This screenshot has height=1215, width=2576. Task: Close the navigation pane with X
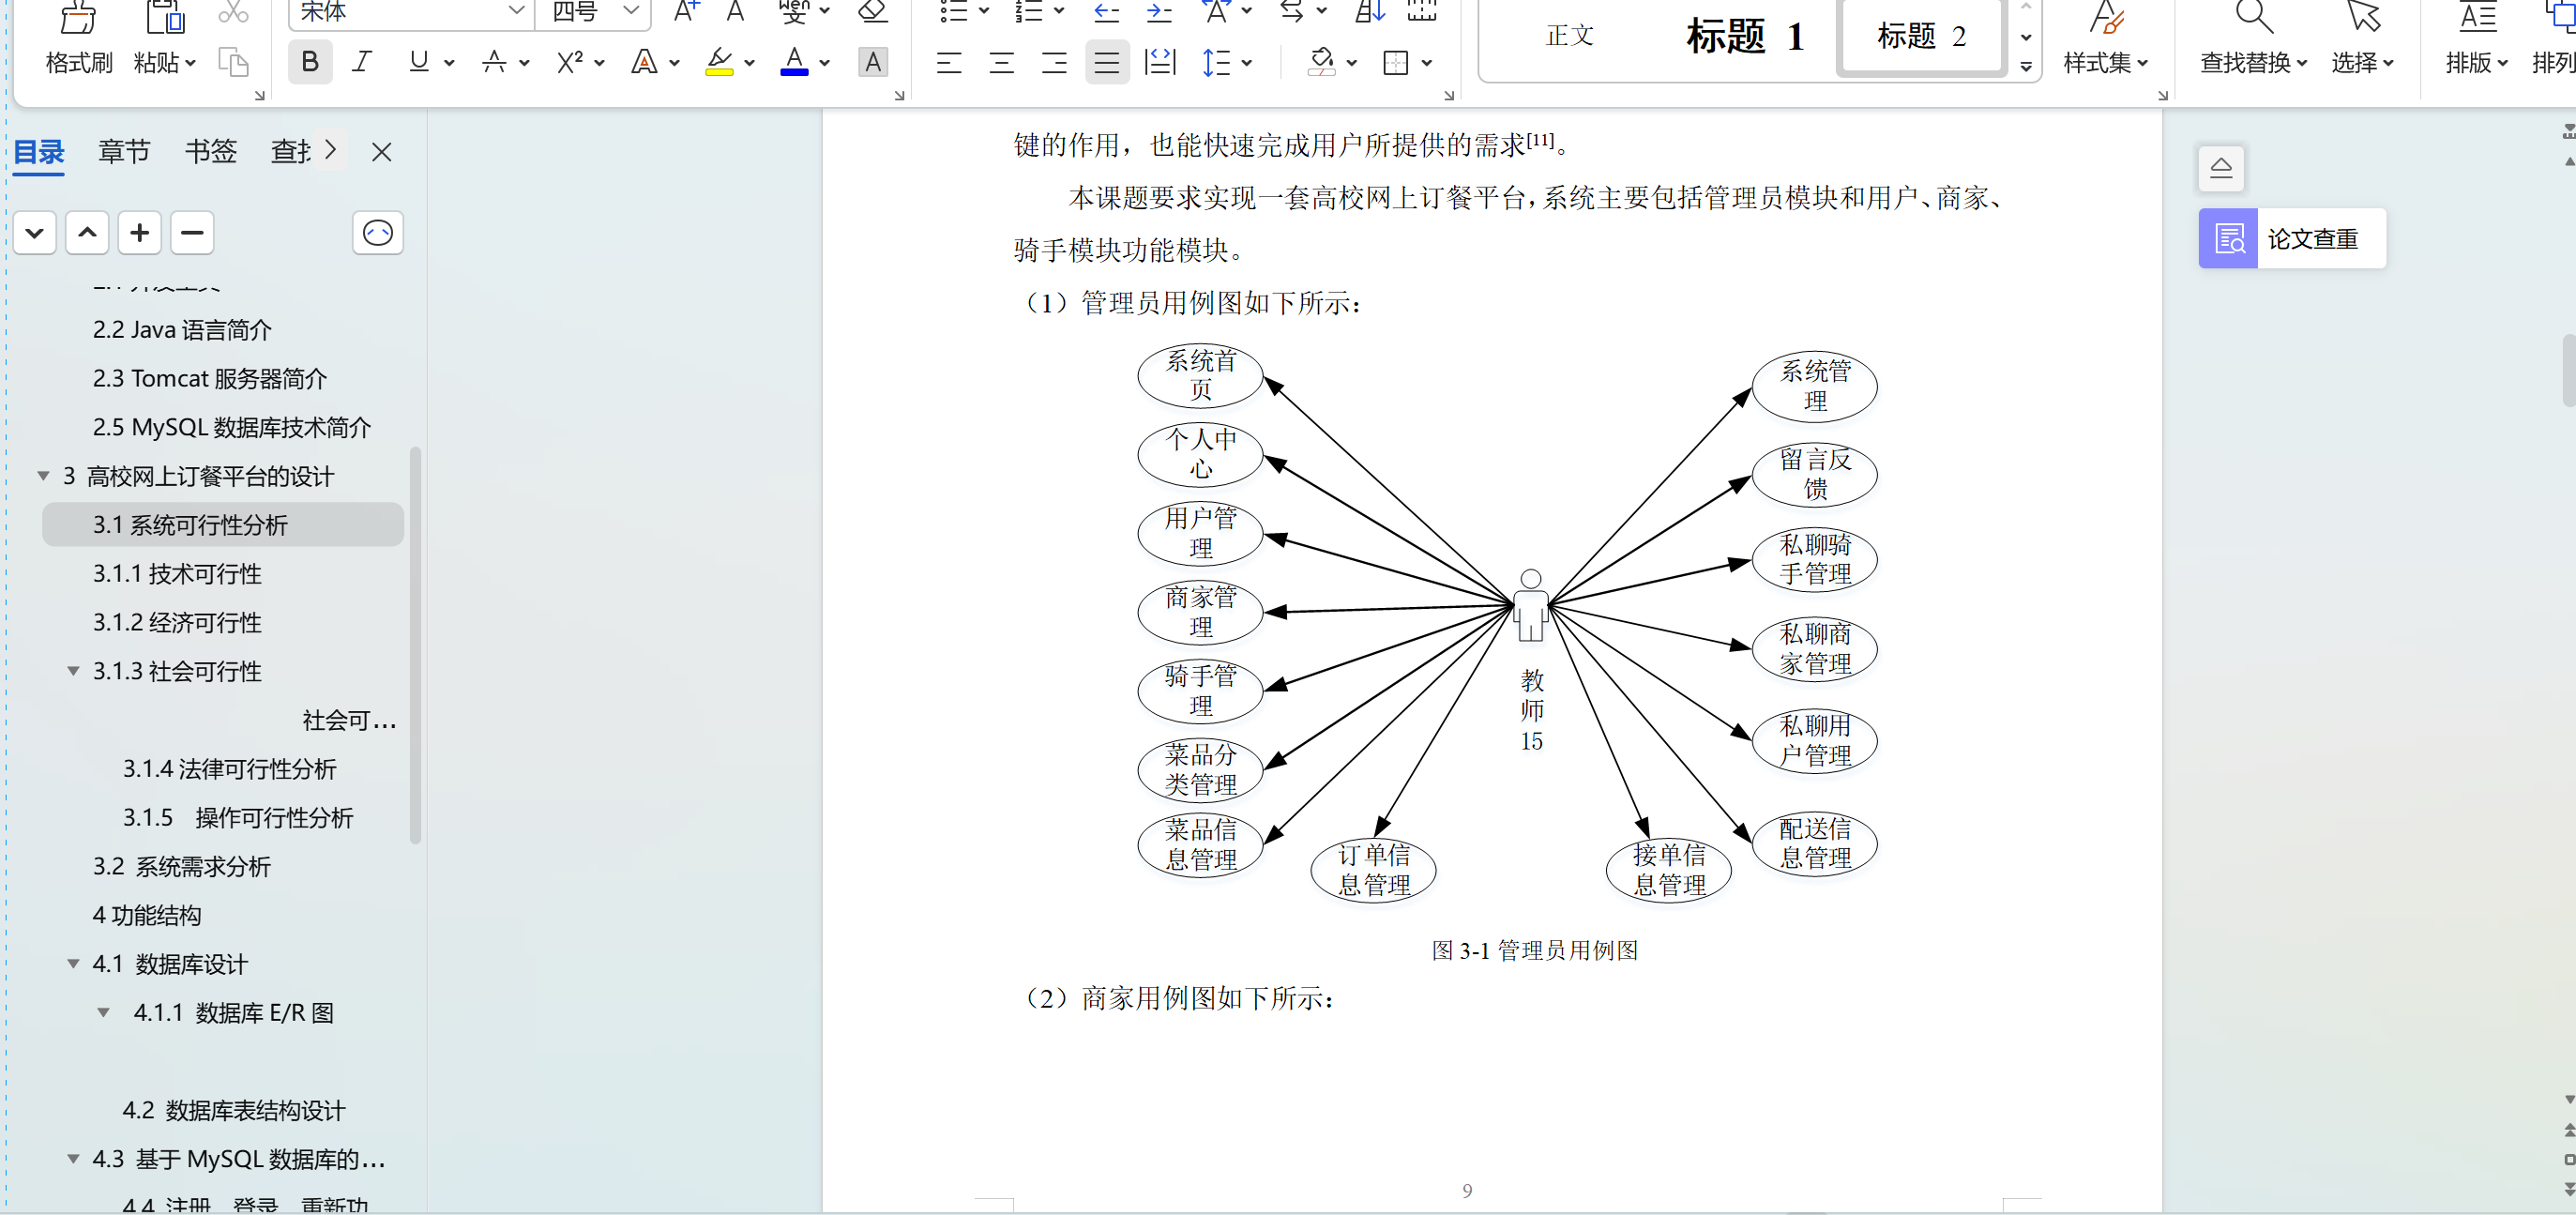(x=381, y=152)
